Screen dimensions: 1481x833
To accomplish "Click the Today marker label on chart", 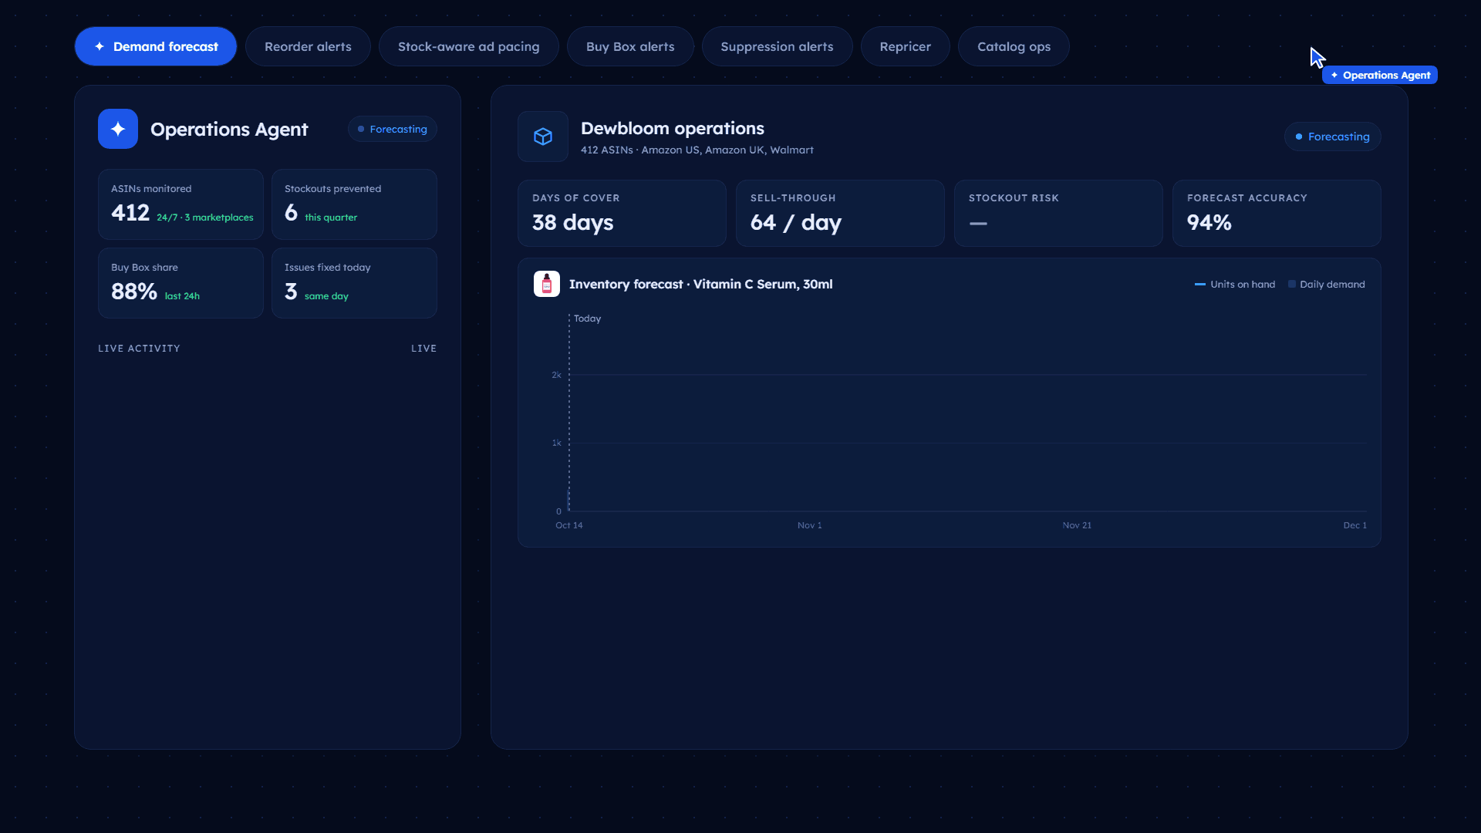I will 587,319.
